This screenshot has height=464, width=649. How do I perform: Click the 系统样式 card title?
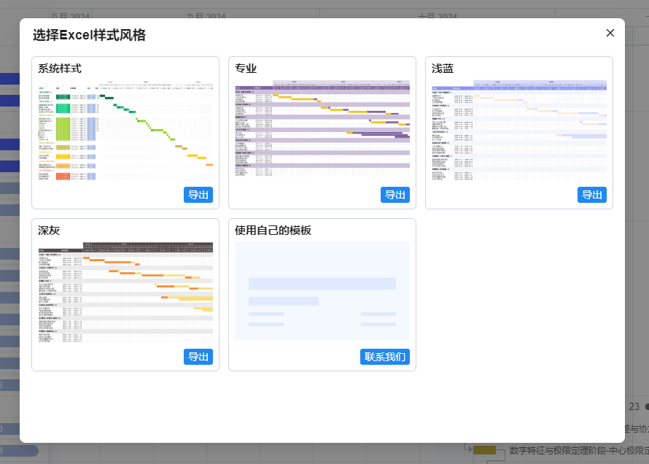tap(60, 69)
